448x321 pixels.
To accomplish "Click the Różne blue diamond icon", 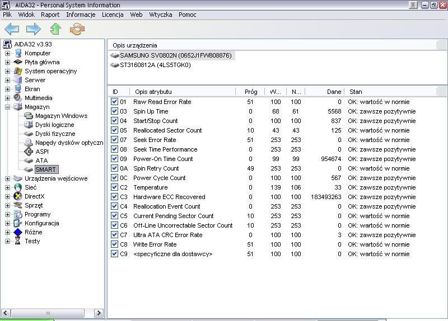I will (x=18, y=232).
